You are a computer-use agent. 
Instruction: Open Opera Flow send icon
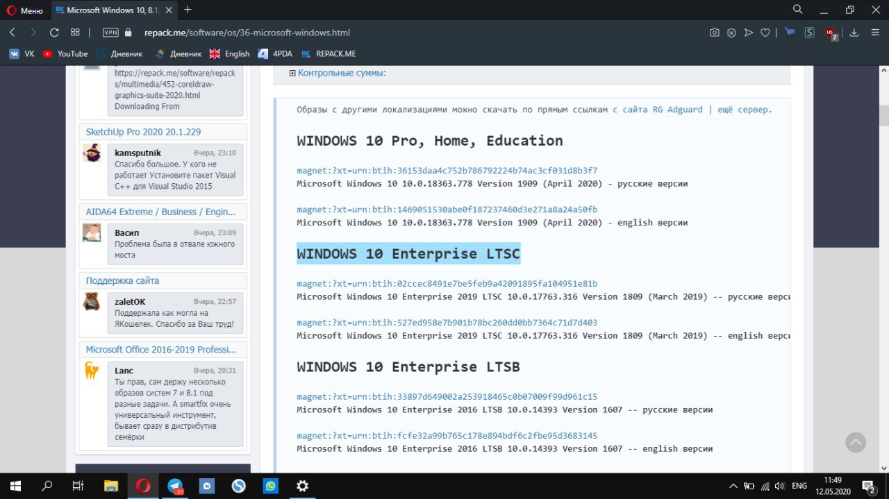click(x=748, y=33)
